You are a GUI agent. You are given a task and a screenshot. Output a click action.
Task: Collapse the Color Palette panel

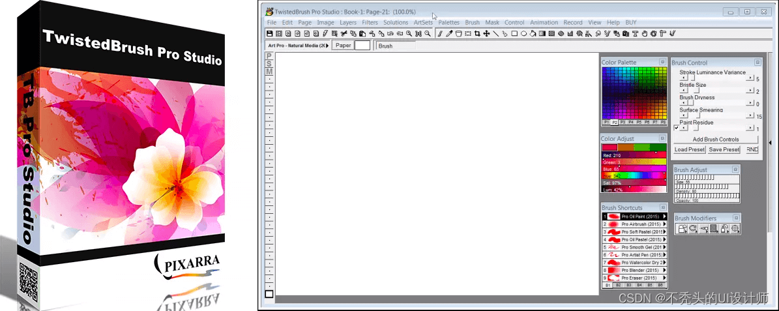point(662,62)
